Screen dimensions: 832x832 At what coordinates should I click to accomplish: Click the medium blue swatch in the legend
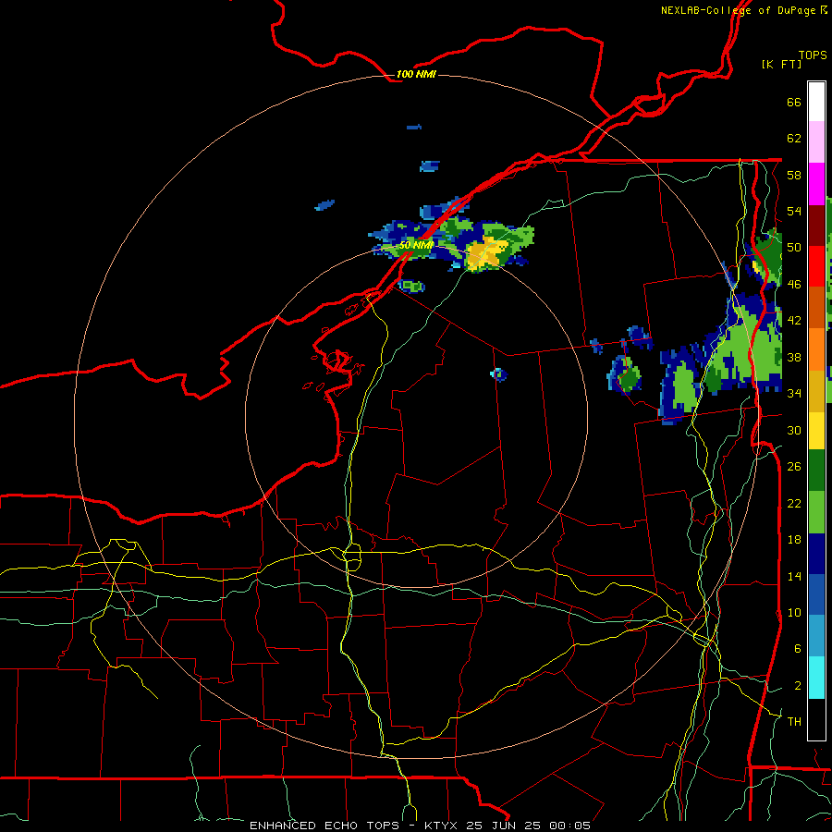tap(816, 594)
